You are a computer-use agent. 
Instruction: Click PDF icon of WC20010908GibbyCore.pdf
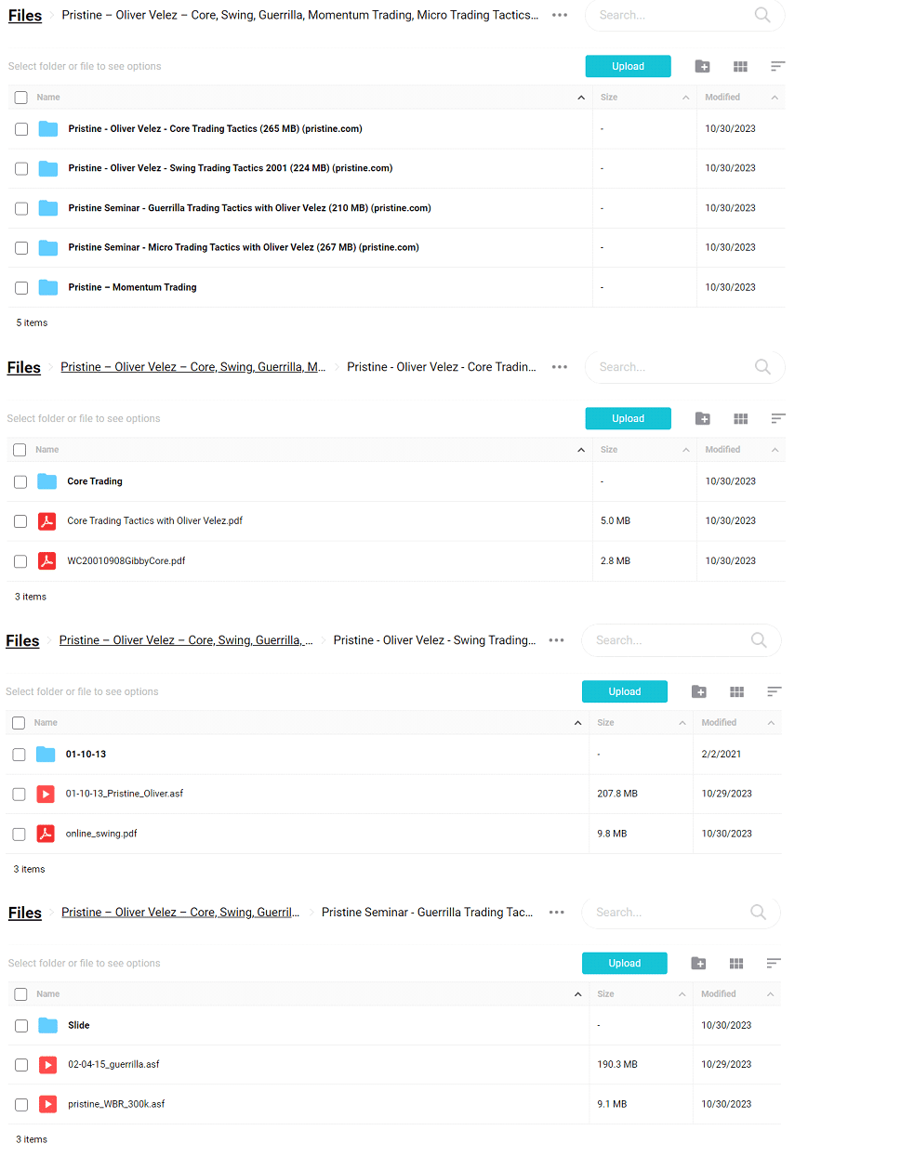pyautogui.click(x=46, y=561)
